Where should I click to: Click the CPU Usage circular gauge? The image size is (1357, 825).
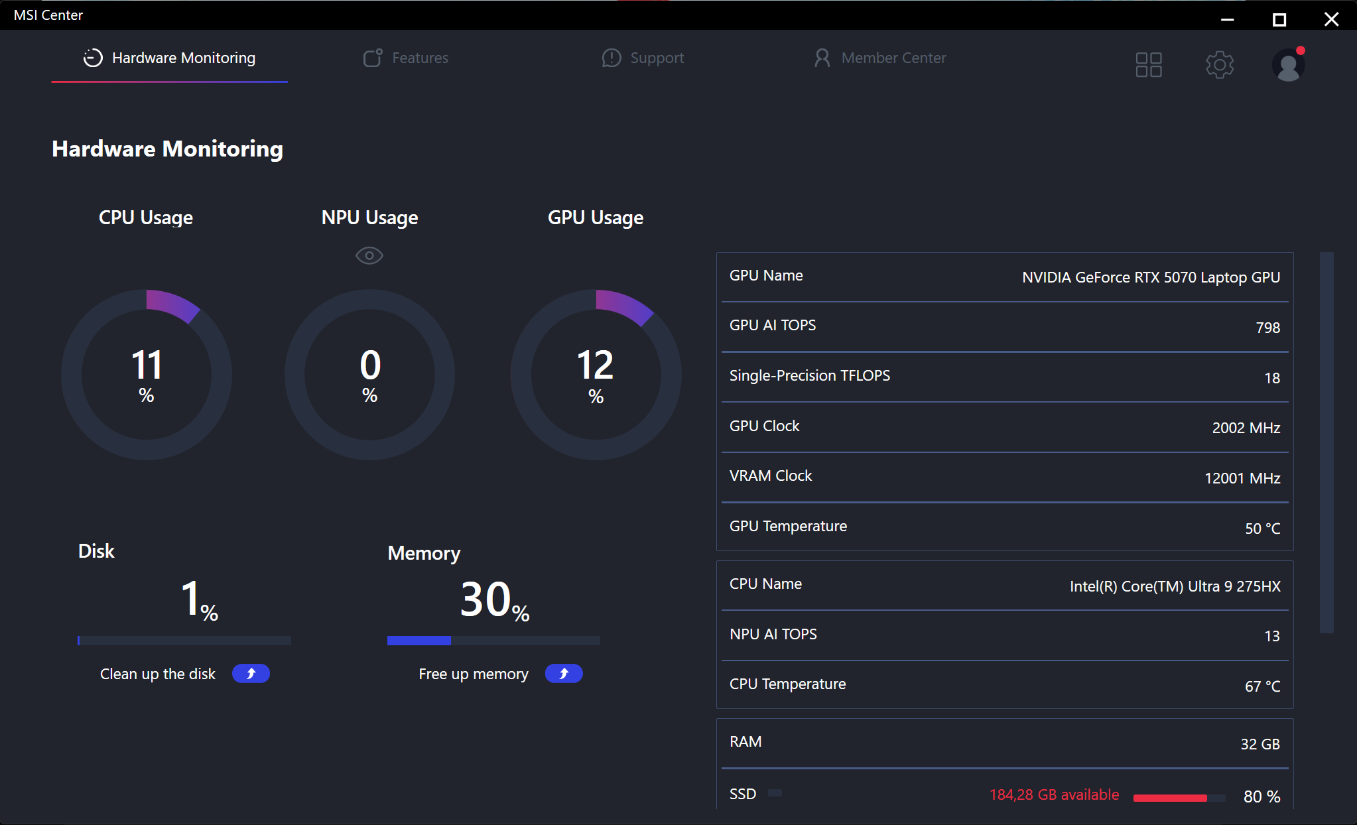coord(147,375)
